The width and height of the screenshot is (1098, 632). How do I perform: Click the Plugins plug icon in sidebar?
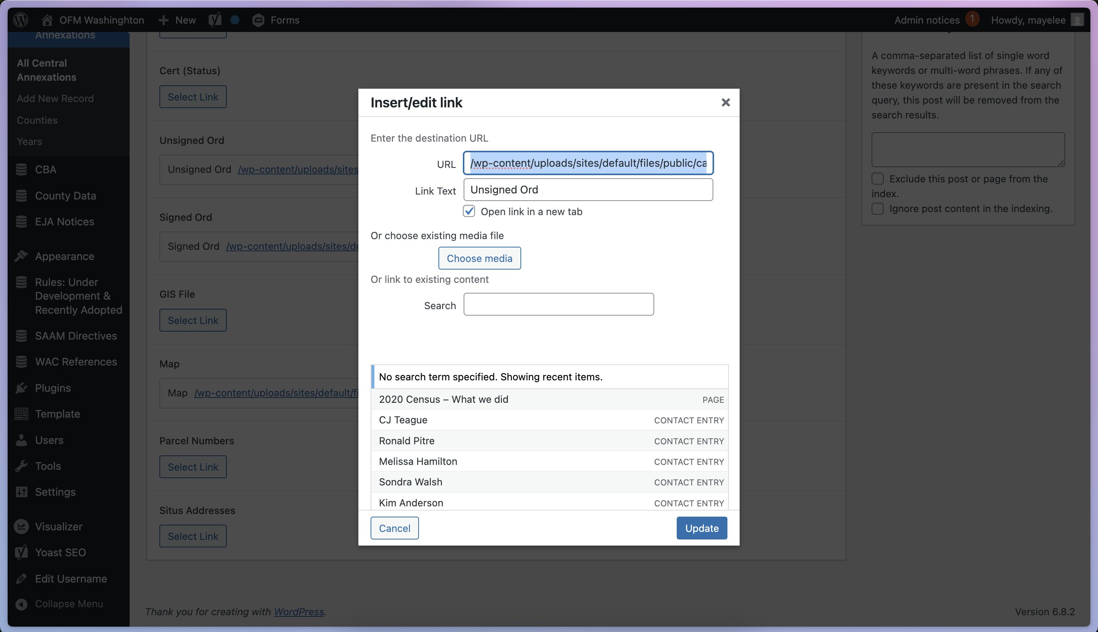[x=21, y=388]
